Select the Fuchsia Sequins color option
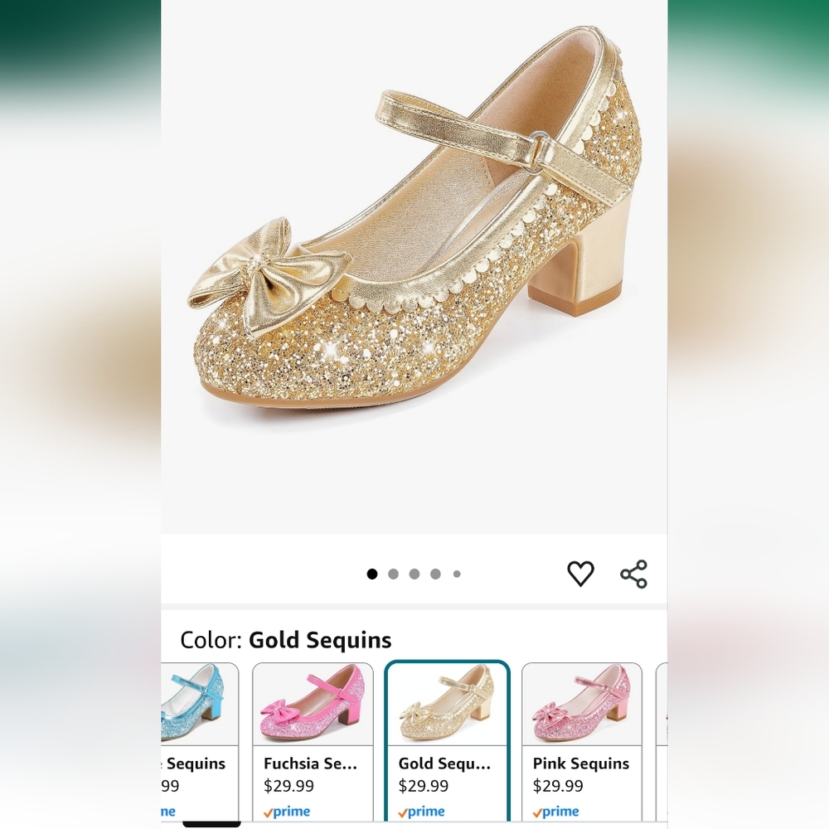 (x=313, y=738)
